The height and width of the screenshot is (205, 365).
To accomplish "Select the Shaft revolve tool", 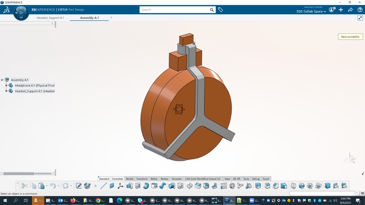I will tap(146, 186).
